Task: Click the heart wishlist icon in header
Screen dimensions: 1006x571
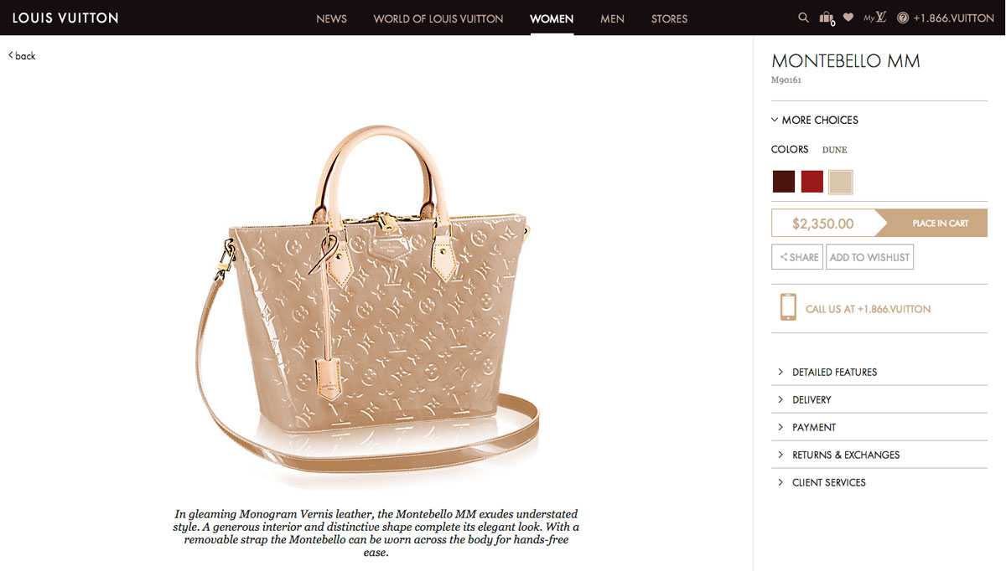Action: click(848, 18)
